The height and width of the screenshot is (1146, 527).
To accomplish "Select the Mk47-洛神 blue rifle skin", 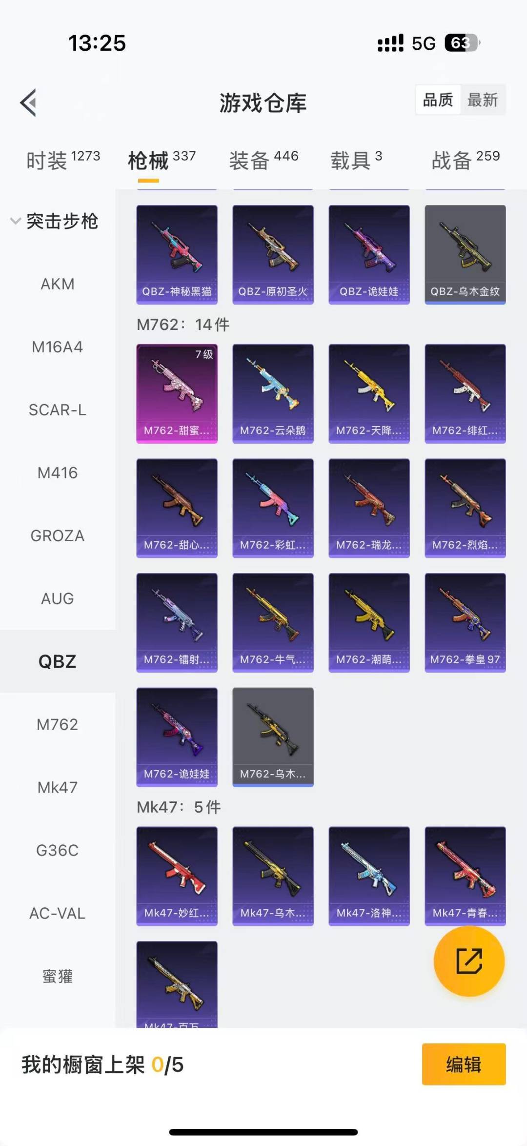I will (x=369, y=876).
